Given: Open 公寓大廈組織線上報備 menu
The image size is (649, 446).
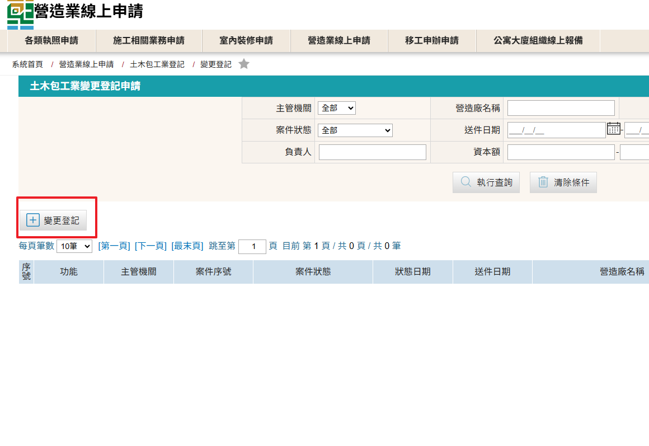Looking at the screenshot, I should click(x=538, y=40).
